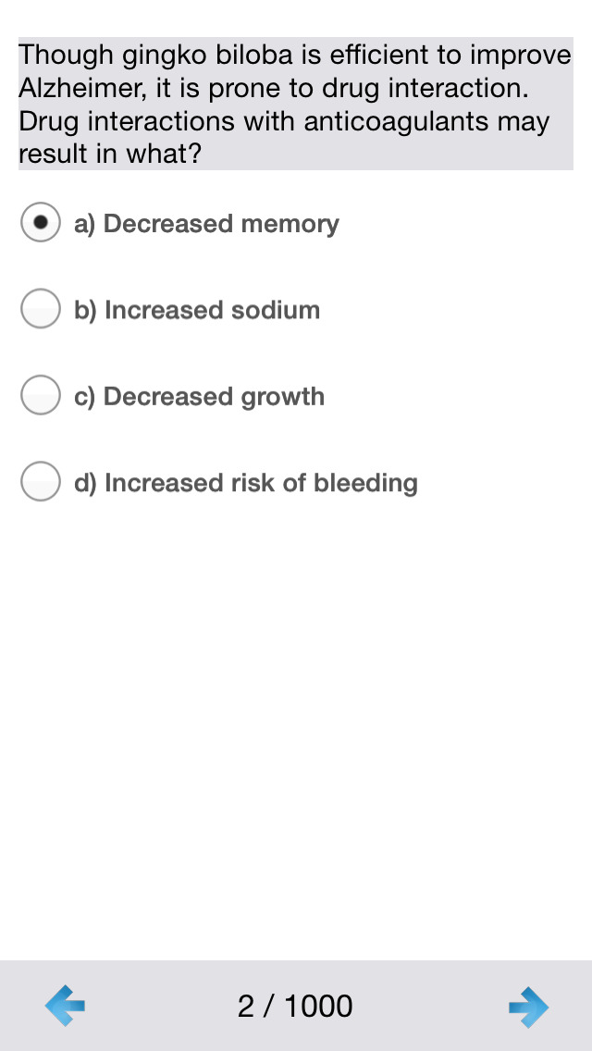Pick the Decreased growth radio button
592x1051 pixels.
click(x=41, y=395)
